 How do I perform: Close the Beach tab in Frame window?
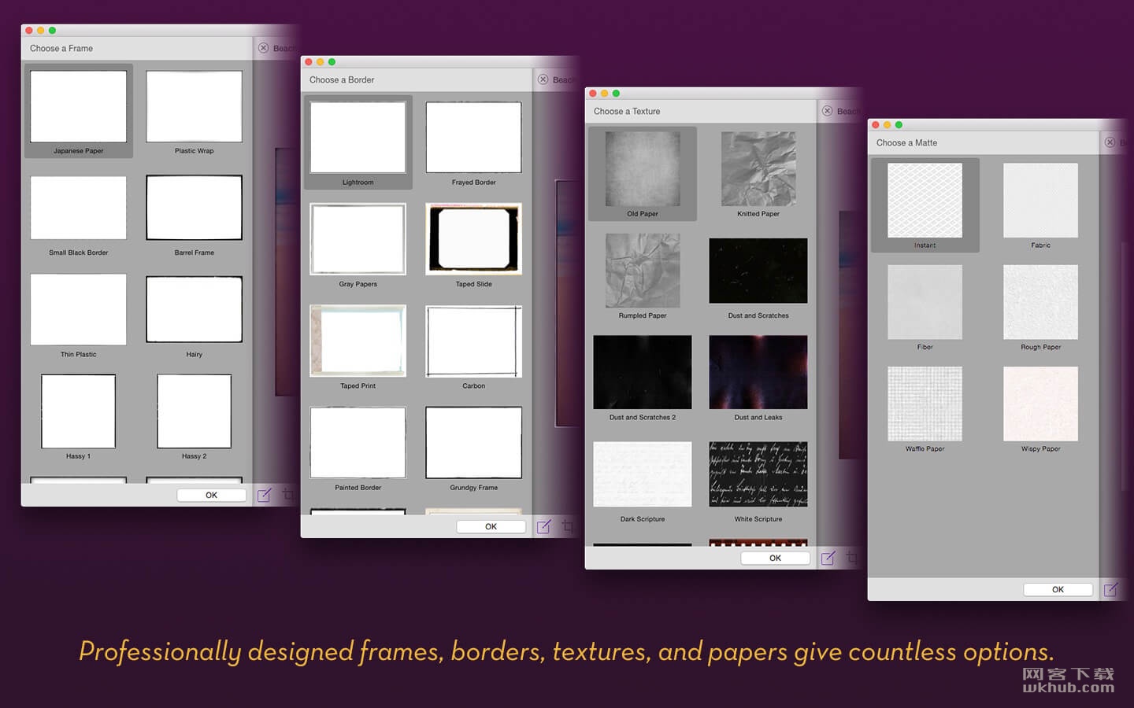click(x=264, y=48)
